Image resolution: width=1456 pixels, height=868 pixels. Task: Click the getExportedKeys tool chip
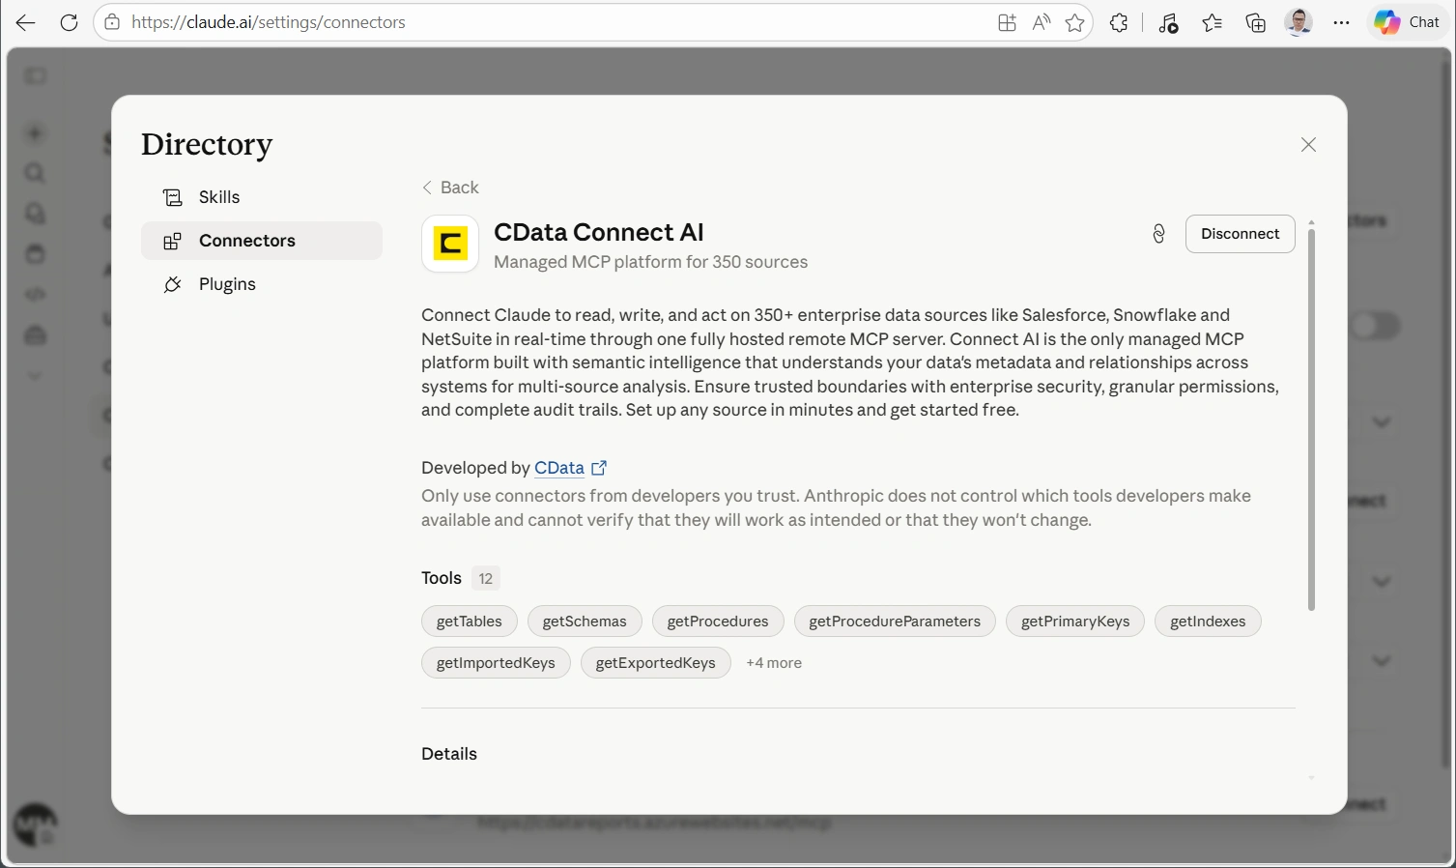pos(656,663)
